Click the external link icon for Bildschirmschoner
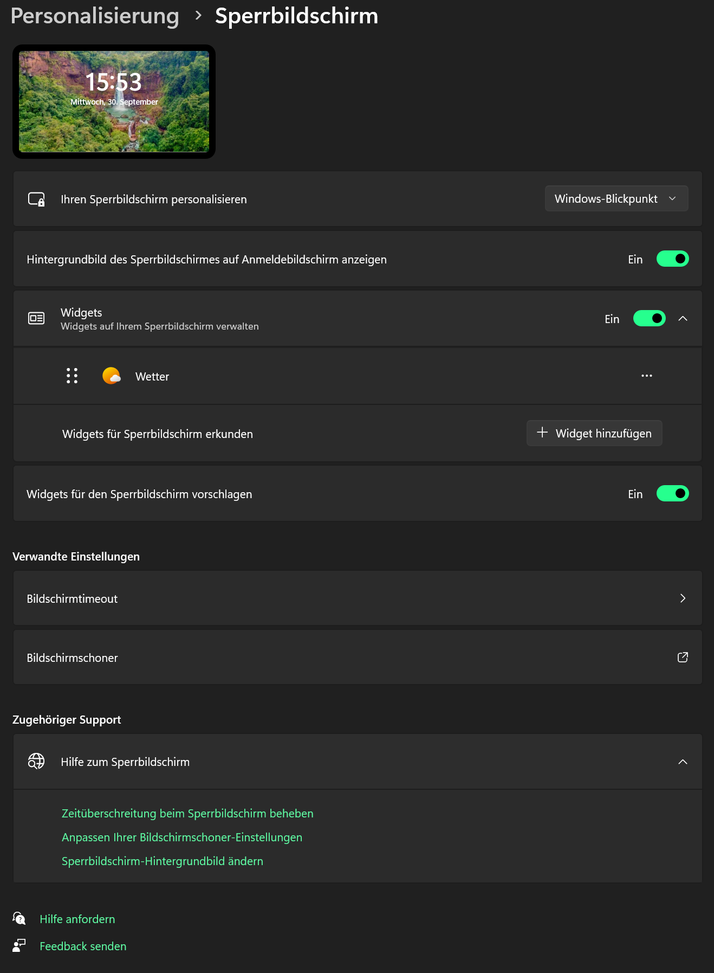 click(x=683, y=657)
